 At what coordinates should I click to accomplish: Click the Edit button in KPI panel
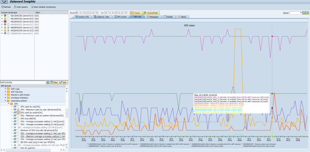64,82
